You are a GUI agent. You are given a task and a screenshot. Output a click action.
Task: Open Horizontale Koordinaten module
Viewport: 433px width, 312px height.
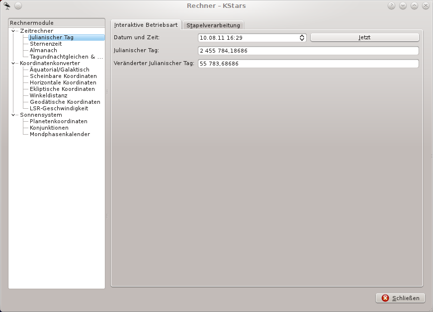click(x=63, y=82)
